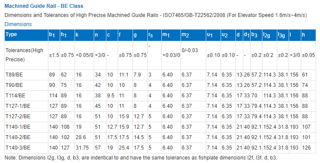Image resolution: width=320 pixels, height=163 pixels.
Task: Click the 31.75 value in T140-3/BE row
Action: [82, 148]
